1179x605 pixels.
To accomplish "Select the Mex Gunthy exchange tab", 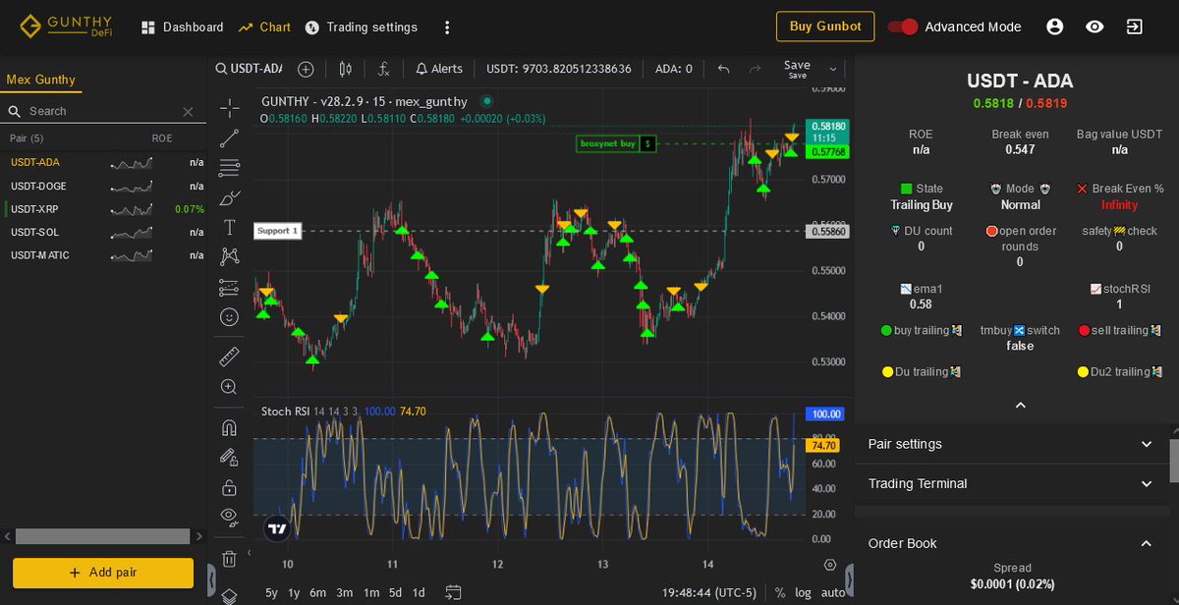I will (41, 80).
